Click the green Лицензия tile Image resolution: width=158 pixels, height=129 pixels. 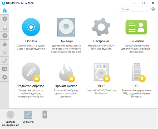point(136,27)
